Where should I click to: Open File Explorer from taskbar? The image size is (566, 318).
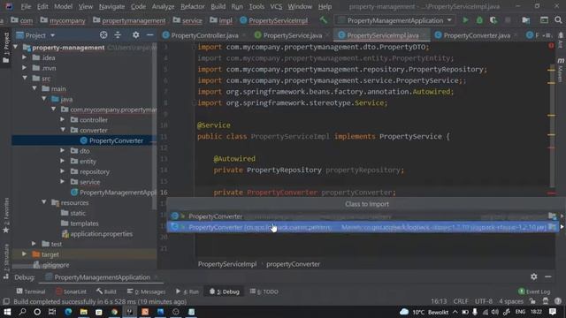(84, 312)
